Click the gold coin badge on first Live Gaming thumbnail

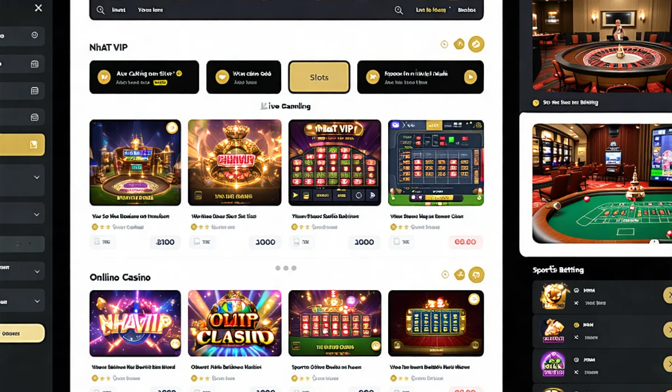tap(172, 128)
